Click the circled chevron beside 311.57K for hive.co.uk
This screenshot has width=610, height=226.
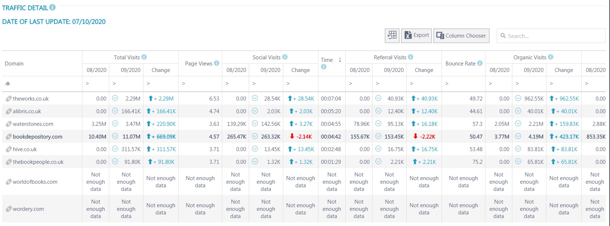[115, 149]
